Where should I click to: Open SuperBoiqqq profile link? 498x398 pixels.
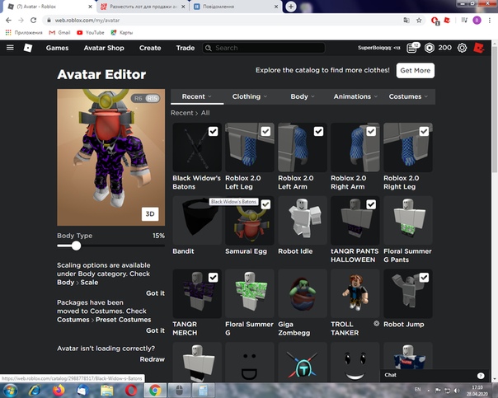(379, 48)
